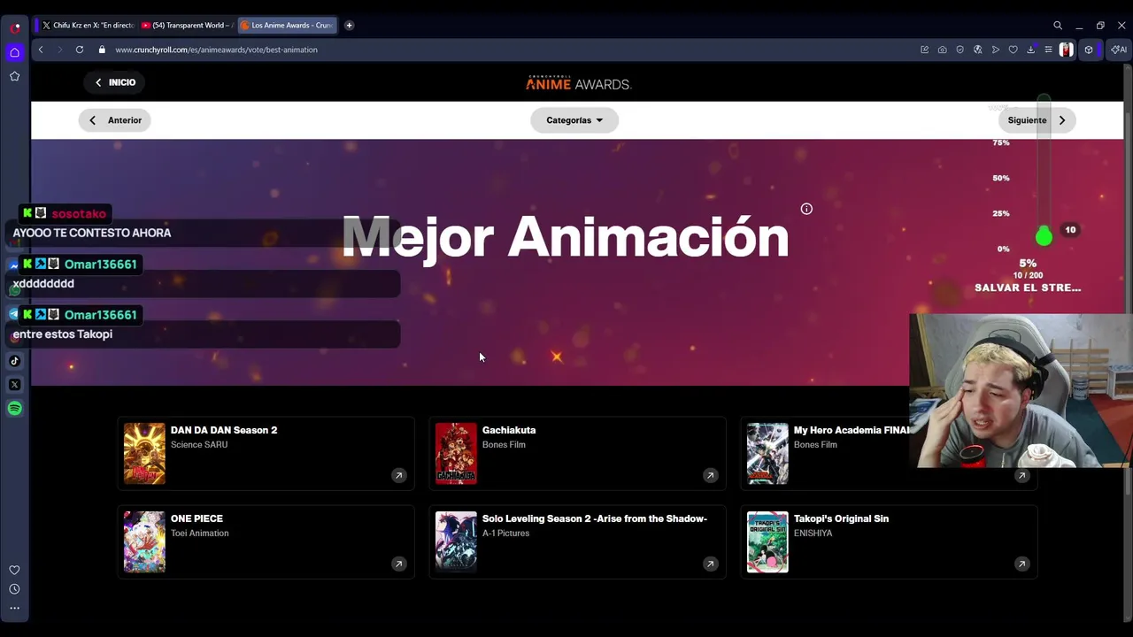Open the edit/note icon in address bar

pos(924,50)
